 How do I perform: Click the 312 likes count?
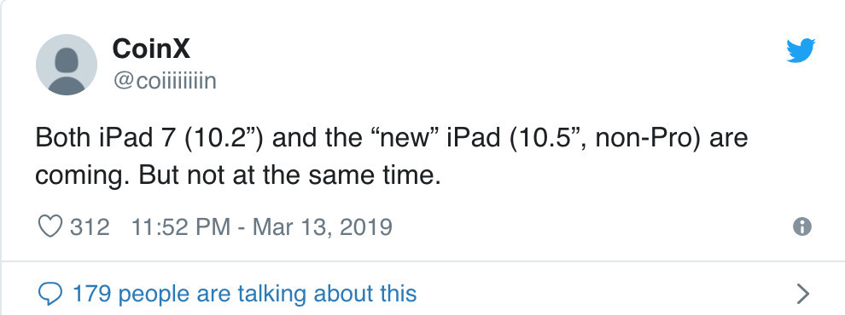90,226
